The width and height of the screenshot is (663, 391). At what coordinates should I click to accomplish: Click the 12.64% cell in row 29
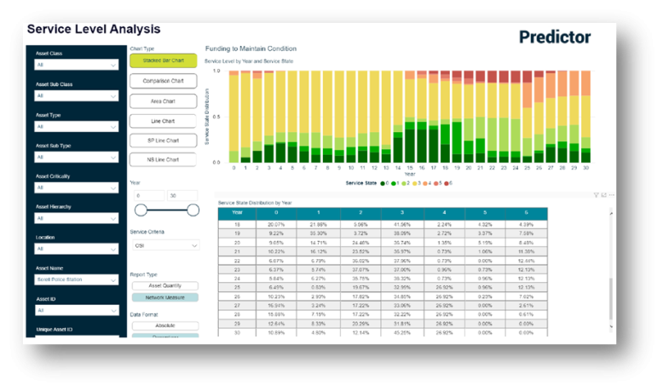(x=276, y=324)
